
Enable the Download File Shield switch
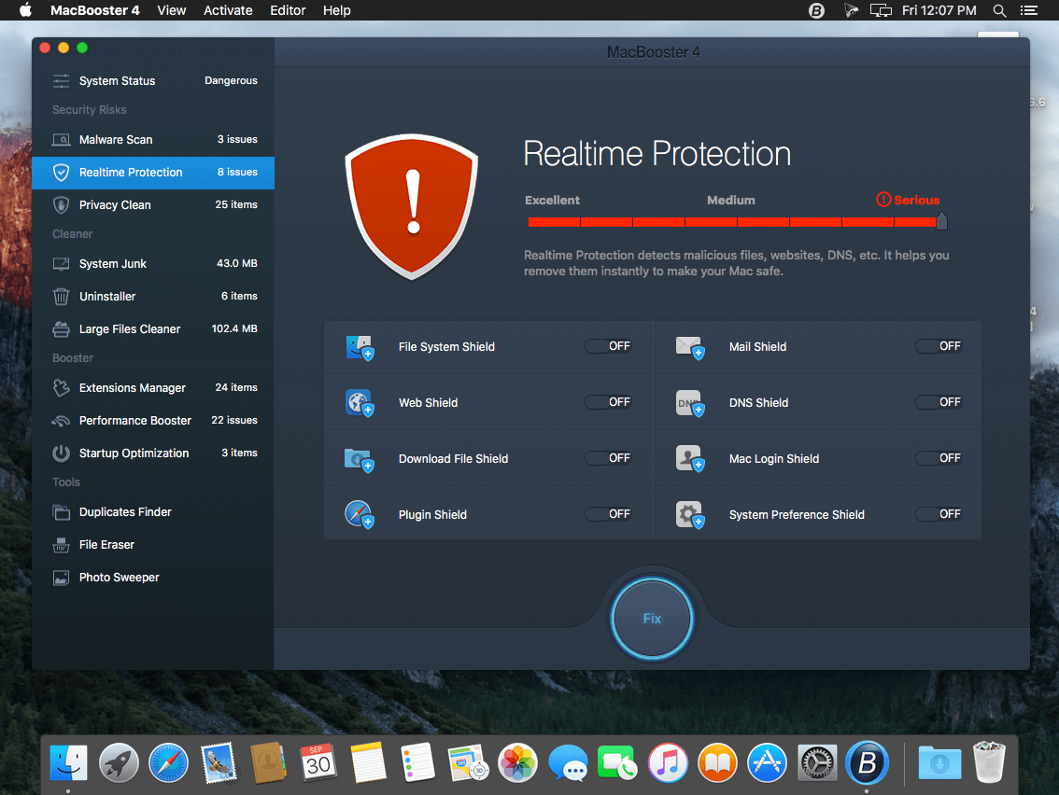point(608,458)
